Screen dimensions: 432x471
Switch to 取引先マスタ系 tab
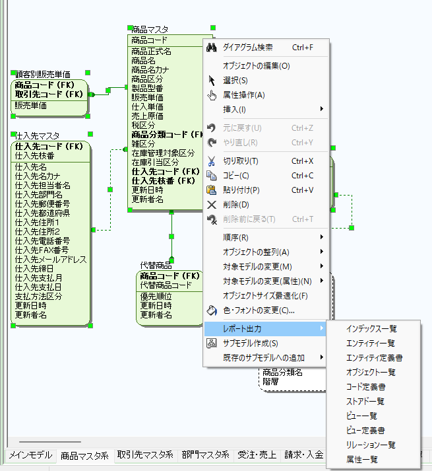point(145,454)
